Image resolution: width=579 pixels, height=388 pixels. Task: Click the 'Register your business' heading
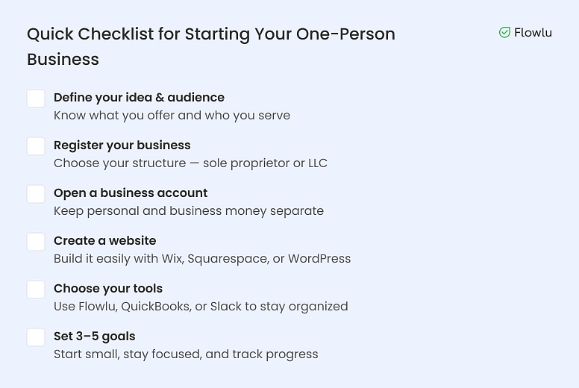(122, 145)
